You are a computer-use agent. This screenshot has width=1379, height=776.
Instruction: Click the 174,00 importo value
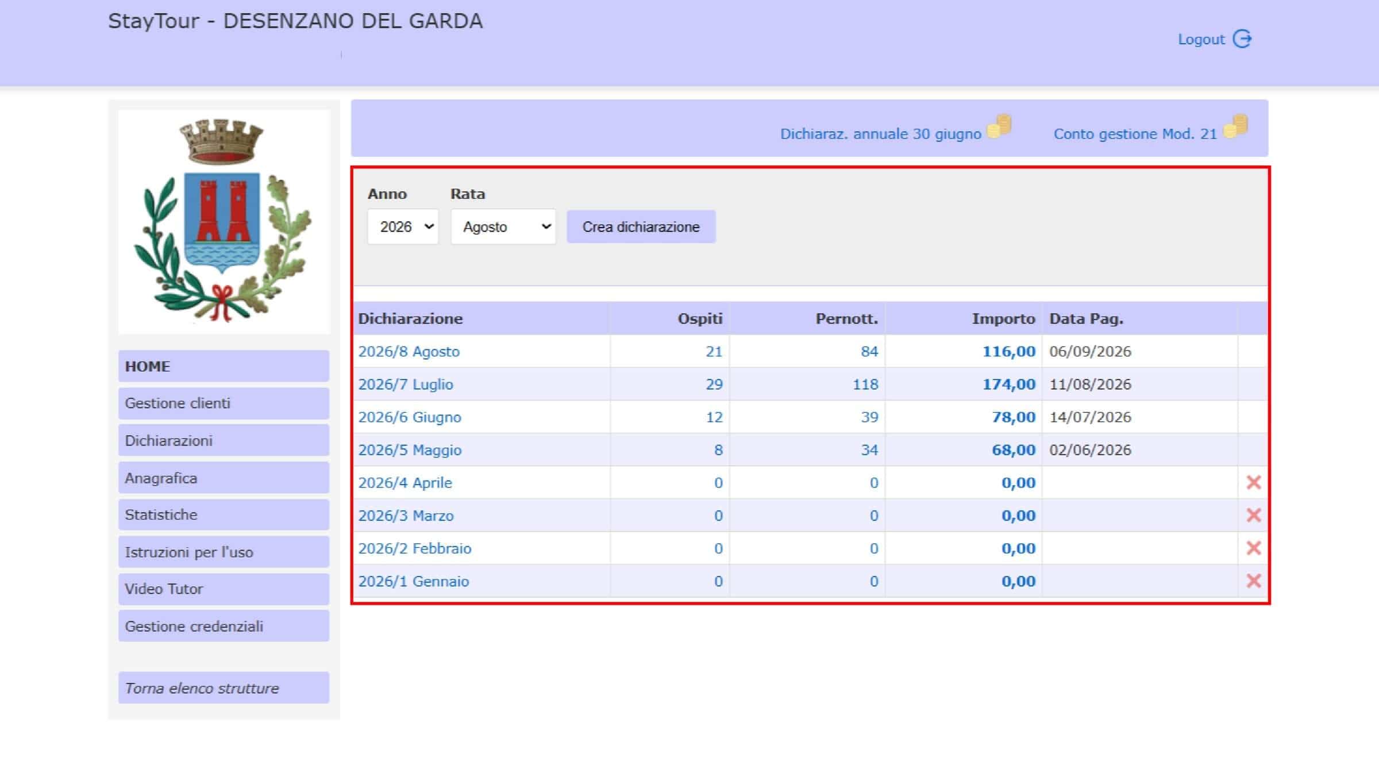tap(1009, 384)
